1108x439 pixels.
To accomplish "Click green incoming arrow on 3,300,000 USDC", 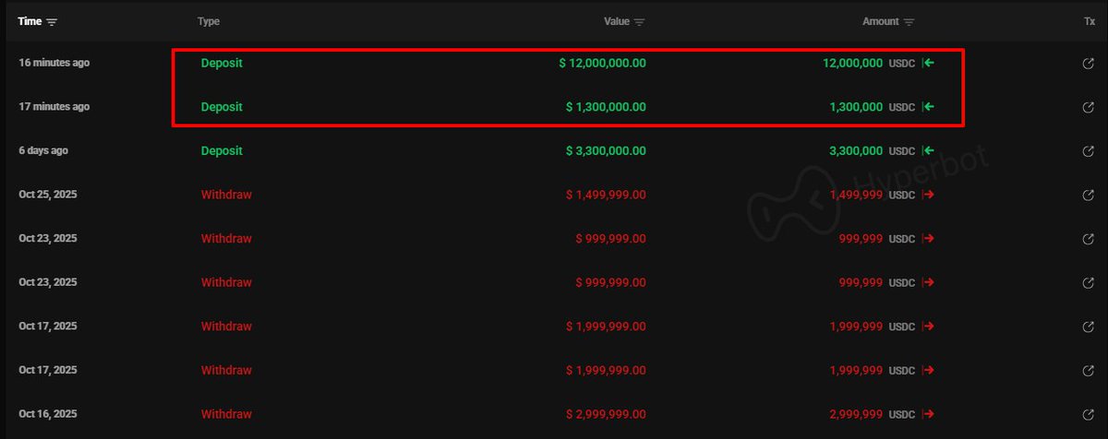I will [x=928, y=151].
